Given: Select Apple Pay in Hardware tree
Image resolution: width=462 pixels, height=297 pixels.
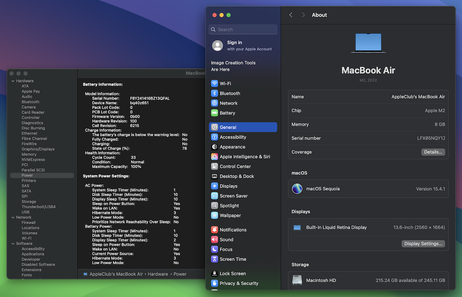Looking at the screenshot, I should pos(31,91).
